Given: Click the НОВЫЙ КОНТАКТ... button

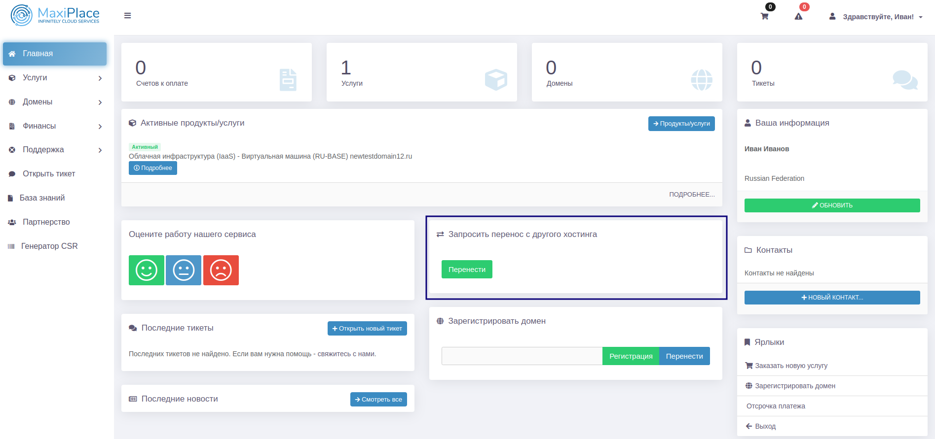Looking at the screenshot, I should (x=832, y=298).
